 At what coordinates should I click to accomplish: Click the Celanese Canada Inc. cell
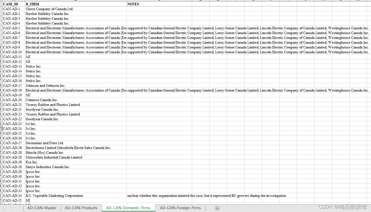[76, 100]
